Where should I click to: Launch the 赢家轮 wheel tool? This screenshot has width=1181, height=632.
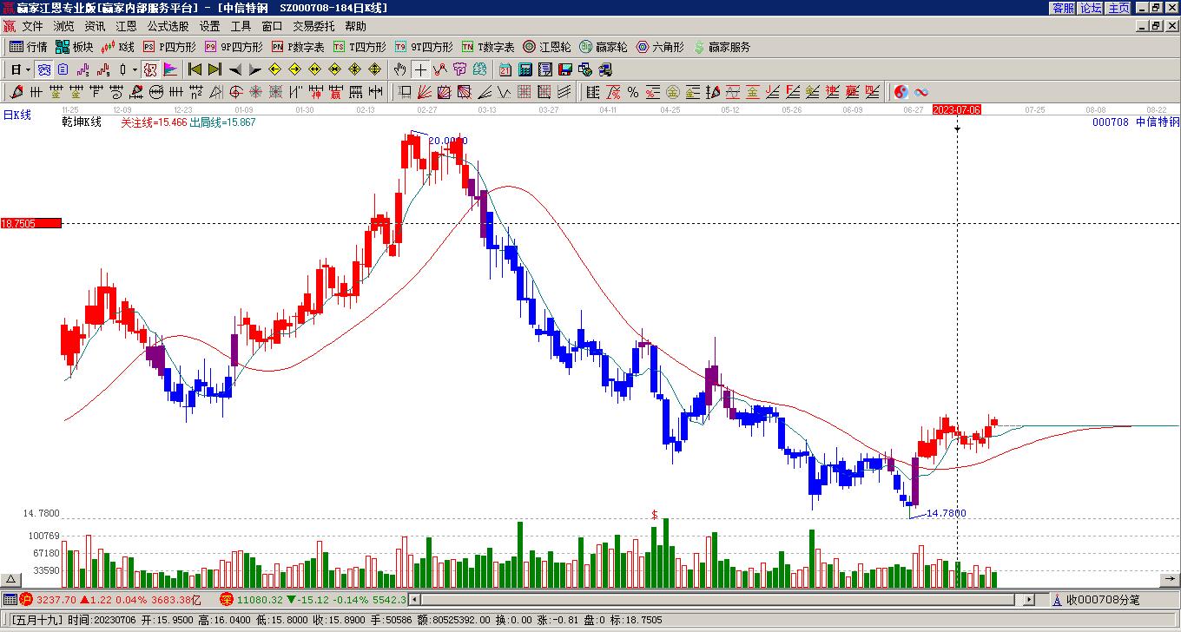604,47
